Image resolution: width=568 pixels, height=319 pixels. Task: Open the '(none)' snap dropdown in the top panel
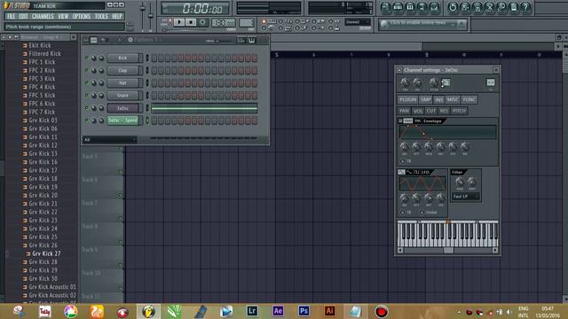coord(358,22)
